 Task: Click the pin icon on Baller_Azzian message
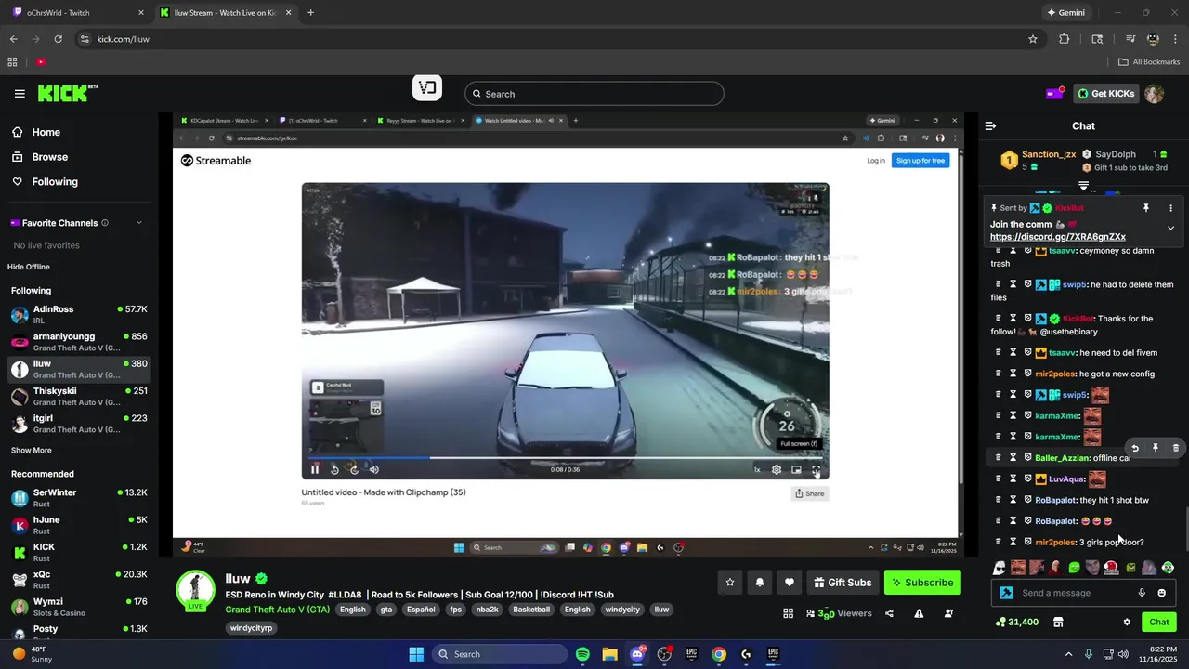[x=1156, y=448]
